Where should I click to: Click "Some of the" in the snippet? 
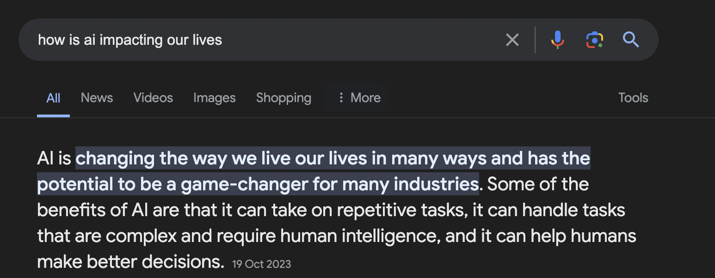(538, 185)
